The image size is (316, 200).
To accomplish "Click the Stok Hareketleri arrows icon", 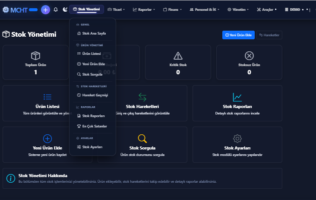I will pos(142,97).
